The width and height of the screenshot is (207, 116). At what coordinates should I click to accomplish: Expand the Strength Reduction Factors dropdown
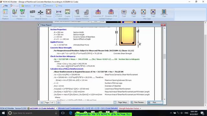[x=140, y=109]
